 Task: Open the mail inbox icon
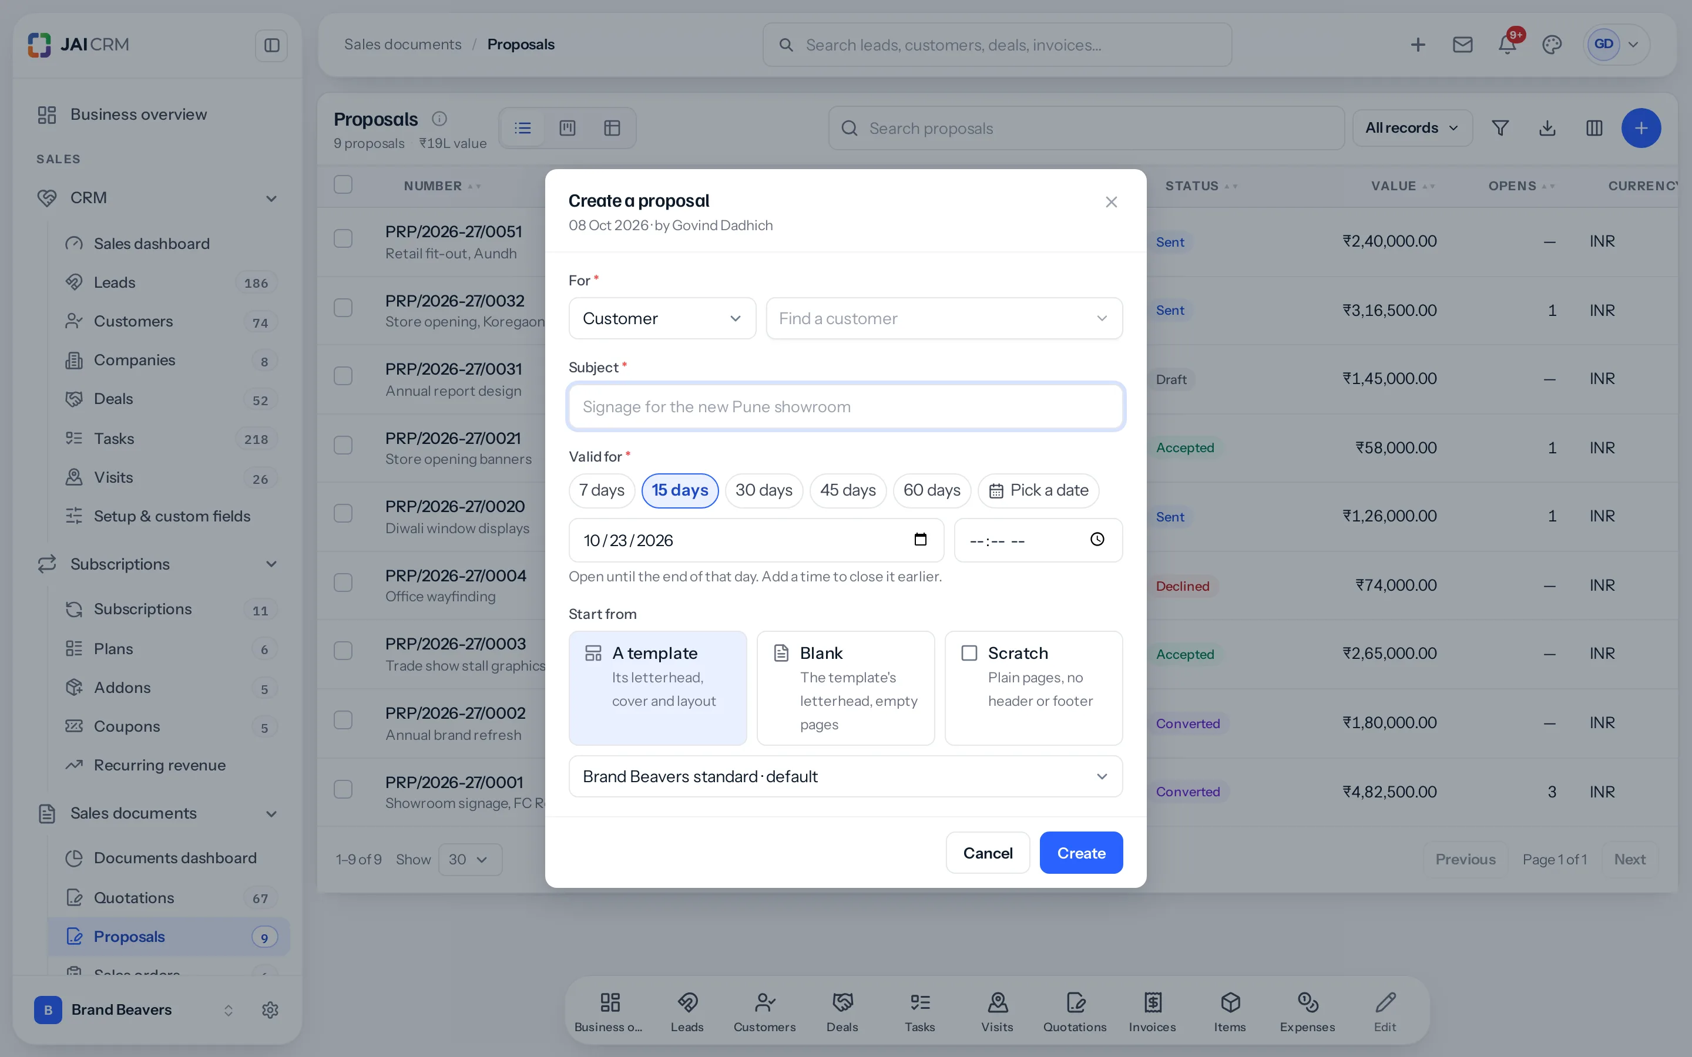1462,45
